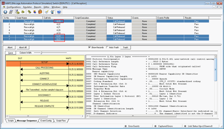Click right arrow of message sequence horizontal scrollbar
The image size is (224, 129).
click(x=83, y=116)
